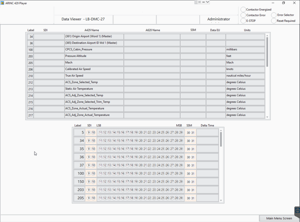
Task: Toggle bit 29 in label 36 row
Action: pos(181,157)
